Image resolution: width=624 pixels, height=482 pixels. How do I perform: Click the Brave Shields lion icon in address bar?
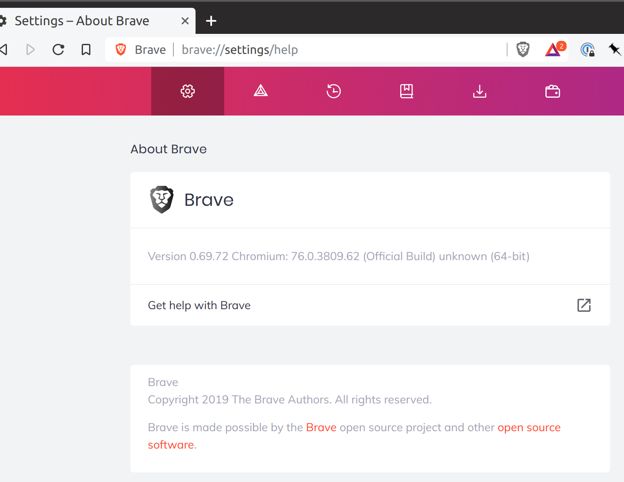click(x=523, y=50)
